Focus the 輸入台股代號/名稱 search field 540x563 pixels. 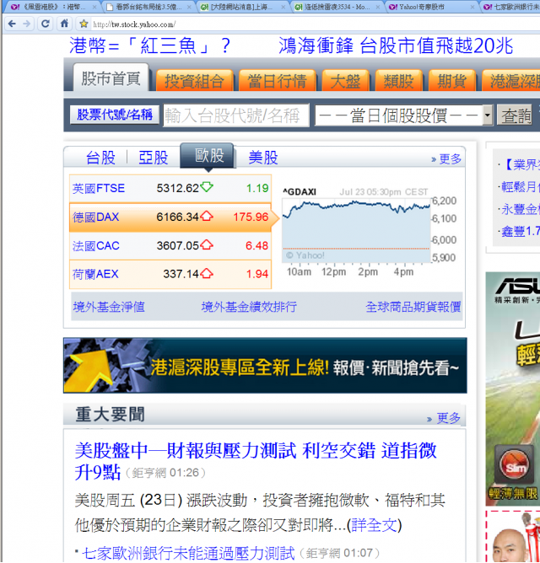(236, 115)
